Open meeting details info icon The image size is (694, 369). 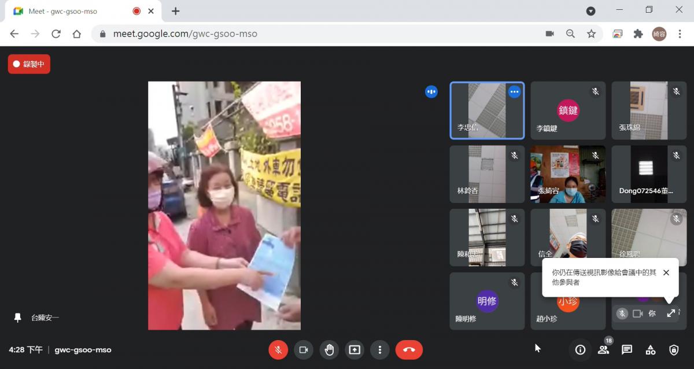(x=580, y=350)
